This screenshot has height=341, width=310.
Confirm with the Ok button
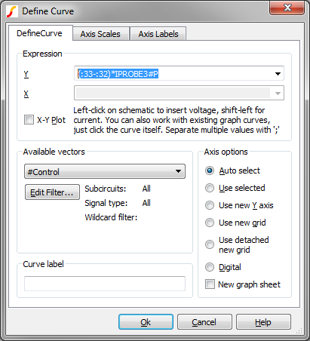point(146,322)
